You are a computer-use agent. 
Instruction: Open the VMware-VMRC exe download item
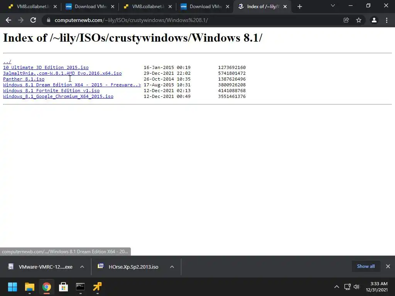point(40,267)
